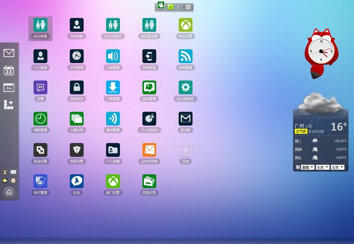
Task: Click the yellow 空气良 air quality label
Action: [x=301, y=131]
